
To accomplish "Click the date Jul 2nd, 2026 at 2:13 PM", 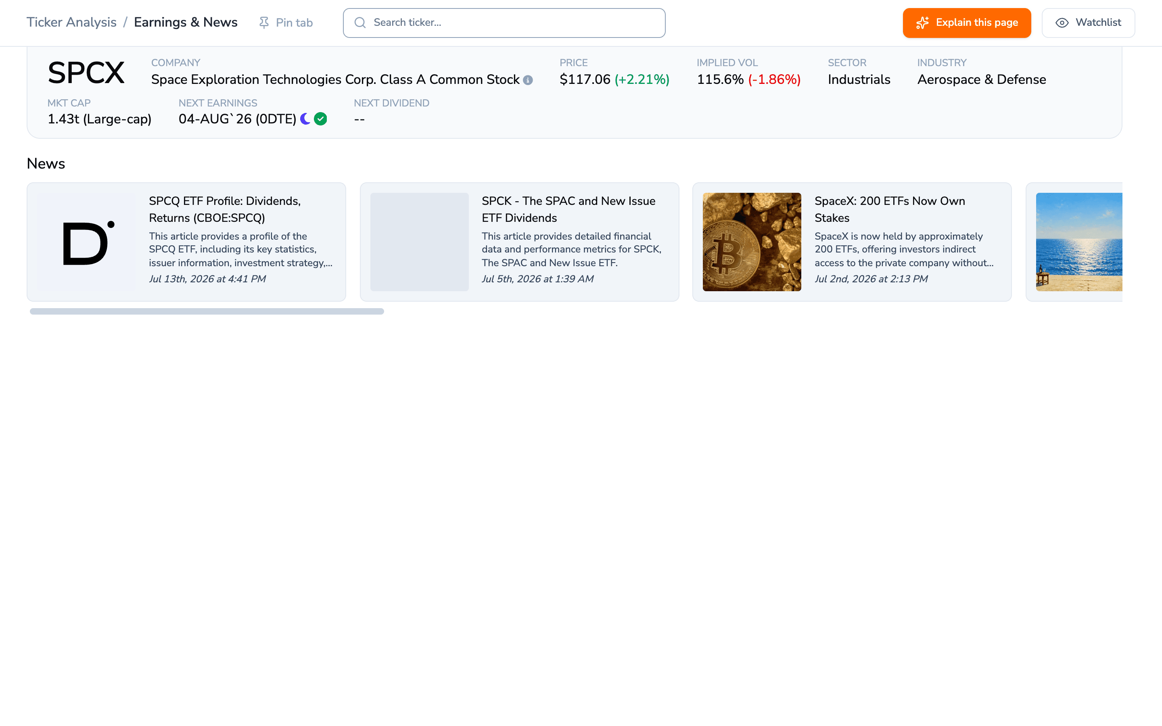I will (x=871, y=279).
